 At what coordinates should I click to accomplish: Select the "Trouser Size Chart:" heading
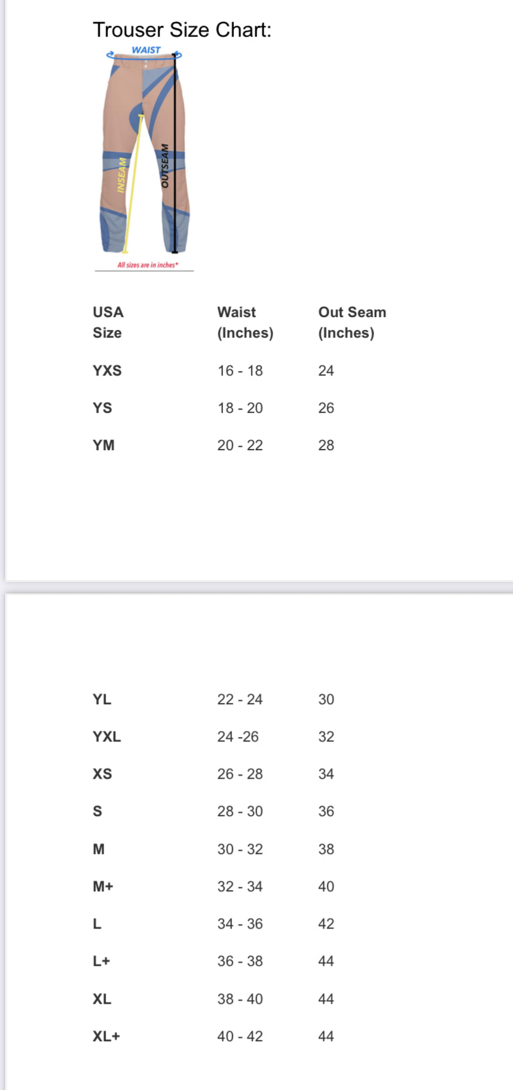pyautogui.click(x=182, y=30)
